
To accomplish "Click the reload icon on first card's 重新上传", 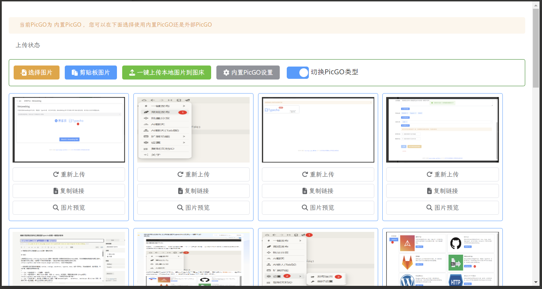I will (x=56, y=174).
